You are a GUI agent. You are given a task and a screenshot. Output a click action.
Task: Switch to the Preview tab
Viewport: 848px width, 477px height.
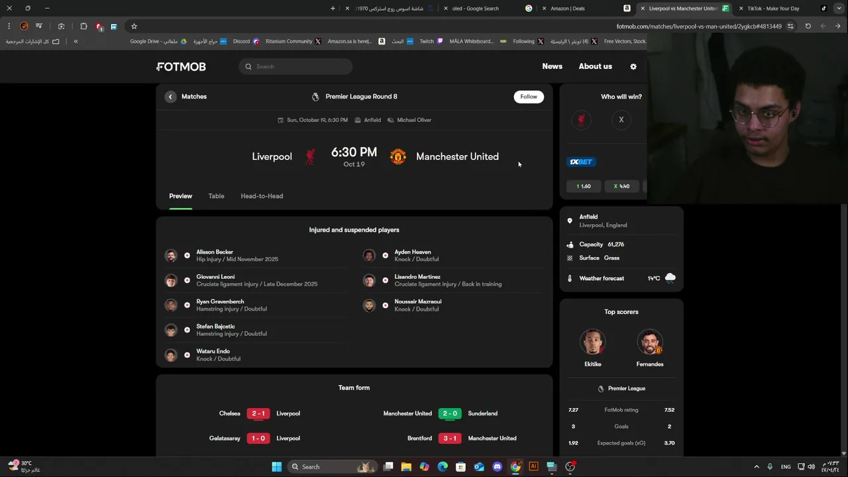(x=180, y=196)
